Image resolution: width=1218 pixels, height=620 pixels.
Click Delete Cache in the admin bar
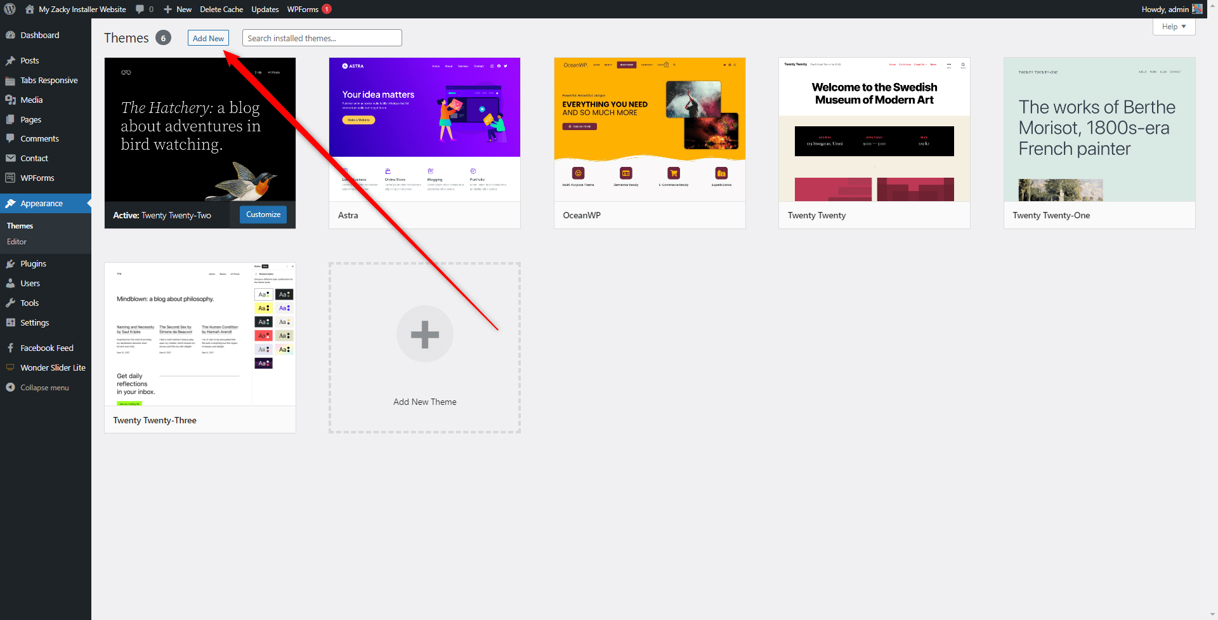click(x=221, y=9)
